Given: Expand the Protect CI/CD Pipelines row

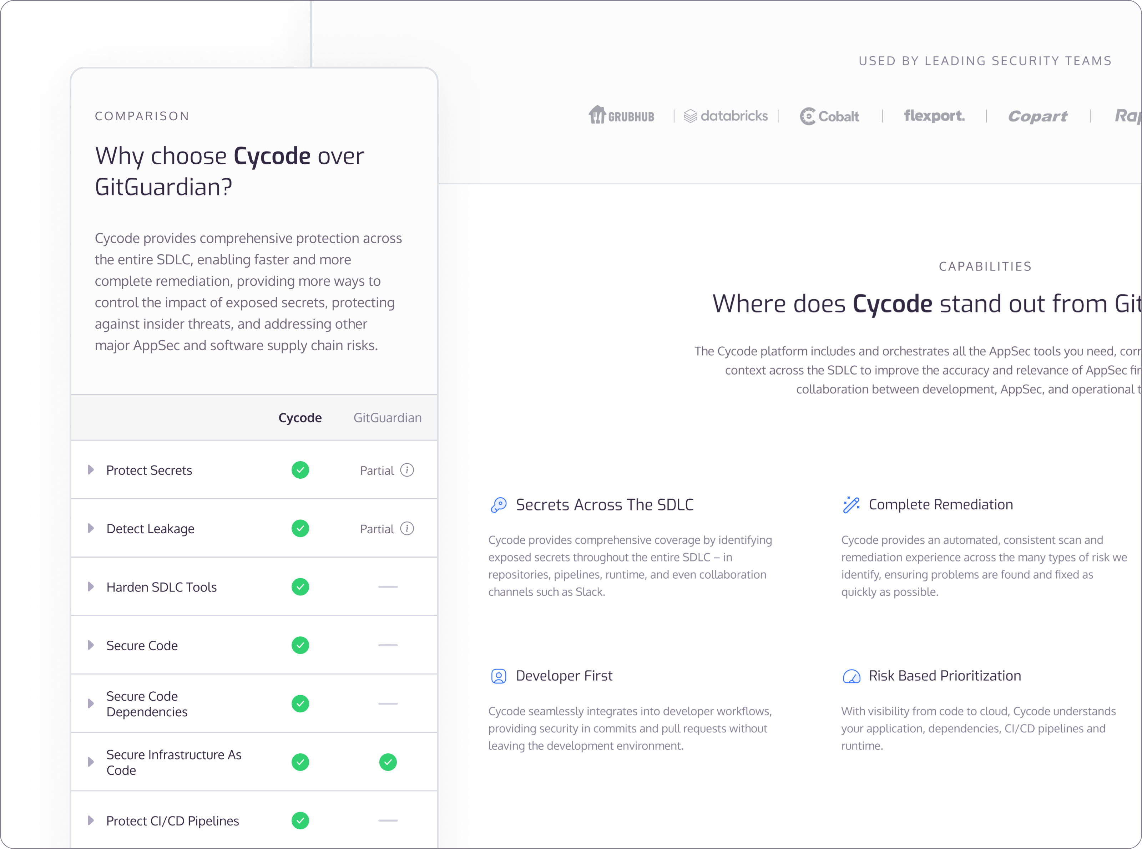Looking at the screenshot, I should [91, 820].
